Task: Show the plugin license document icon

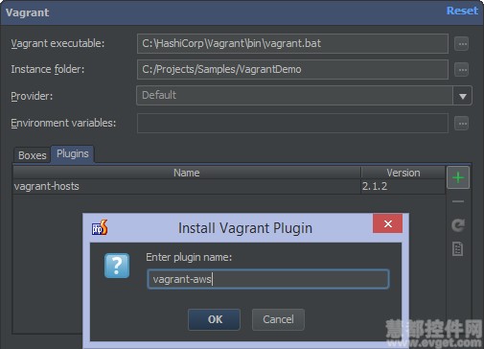Action: 458,249
